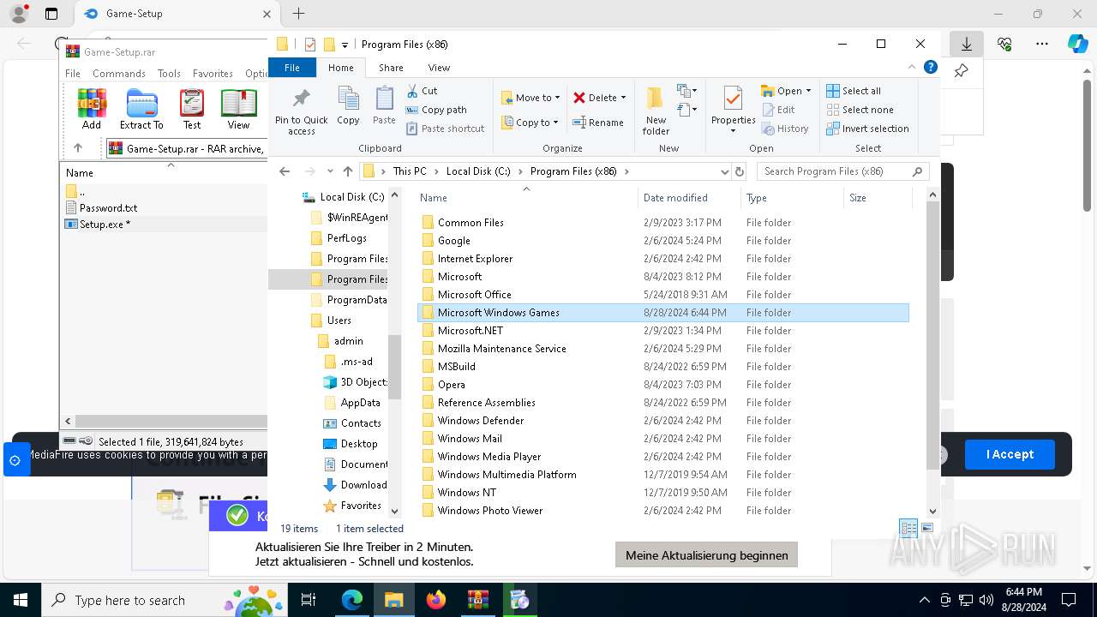Click Setup.exe in WinRAR list
Screen dimensions: 1097x617
pyautogui.click(x=105, y=225)
